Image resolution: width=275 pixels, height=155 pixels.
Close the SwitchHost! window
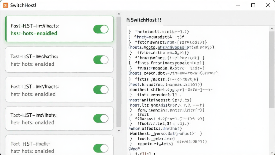268,5
